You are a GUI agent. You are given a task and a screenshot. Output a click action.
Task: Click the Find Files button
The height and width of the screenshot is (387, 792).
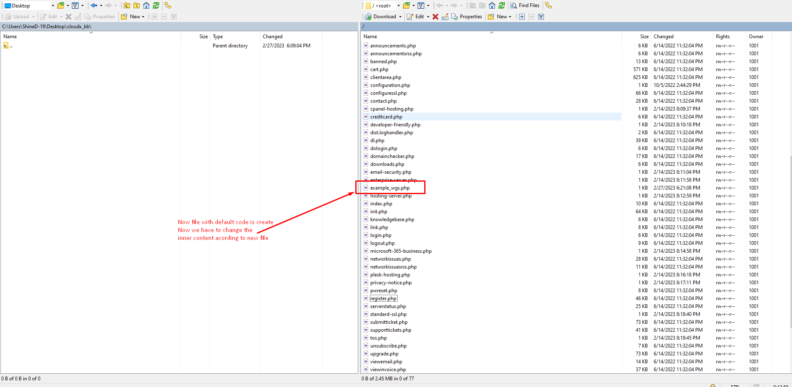(x=525, y=5)
